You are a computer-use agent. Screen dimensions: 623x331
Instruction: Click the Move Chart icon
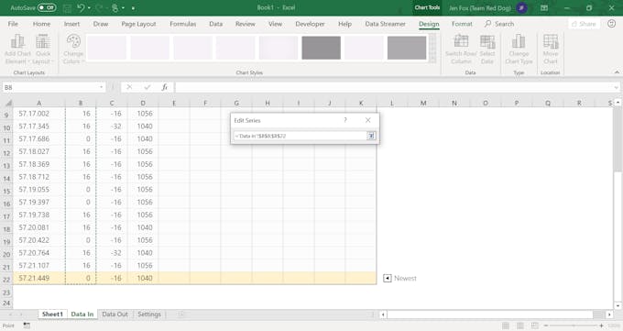tap(551, 41)
